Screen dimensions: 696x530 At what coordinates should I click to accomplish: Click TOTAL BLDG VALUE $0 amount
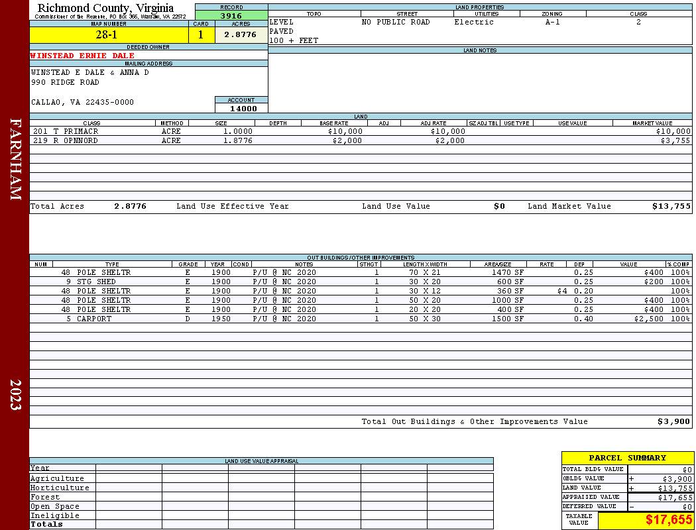[687, 470]
